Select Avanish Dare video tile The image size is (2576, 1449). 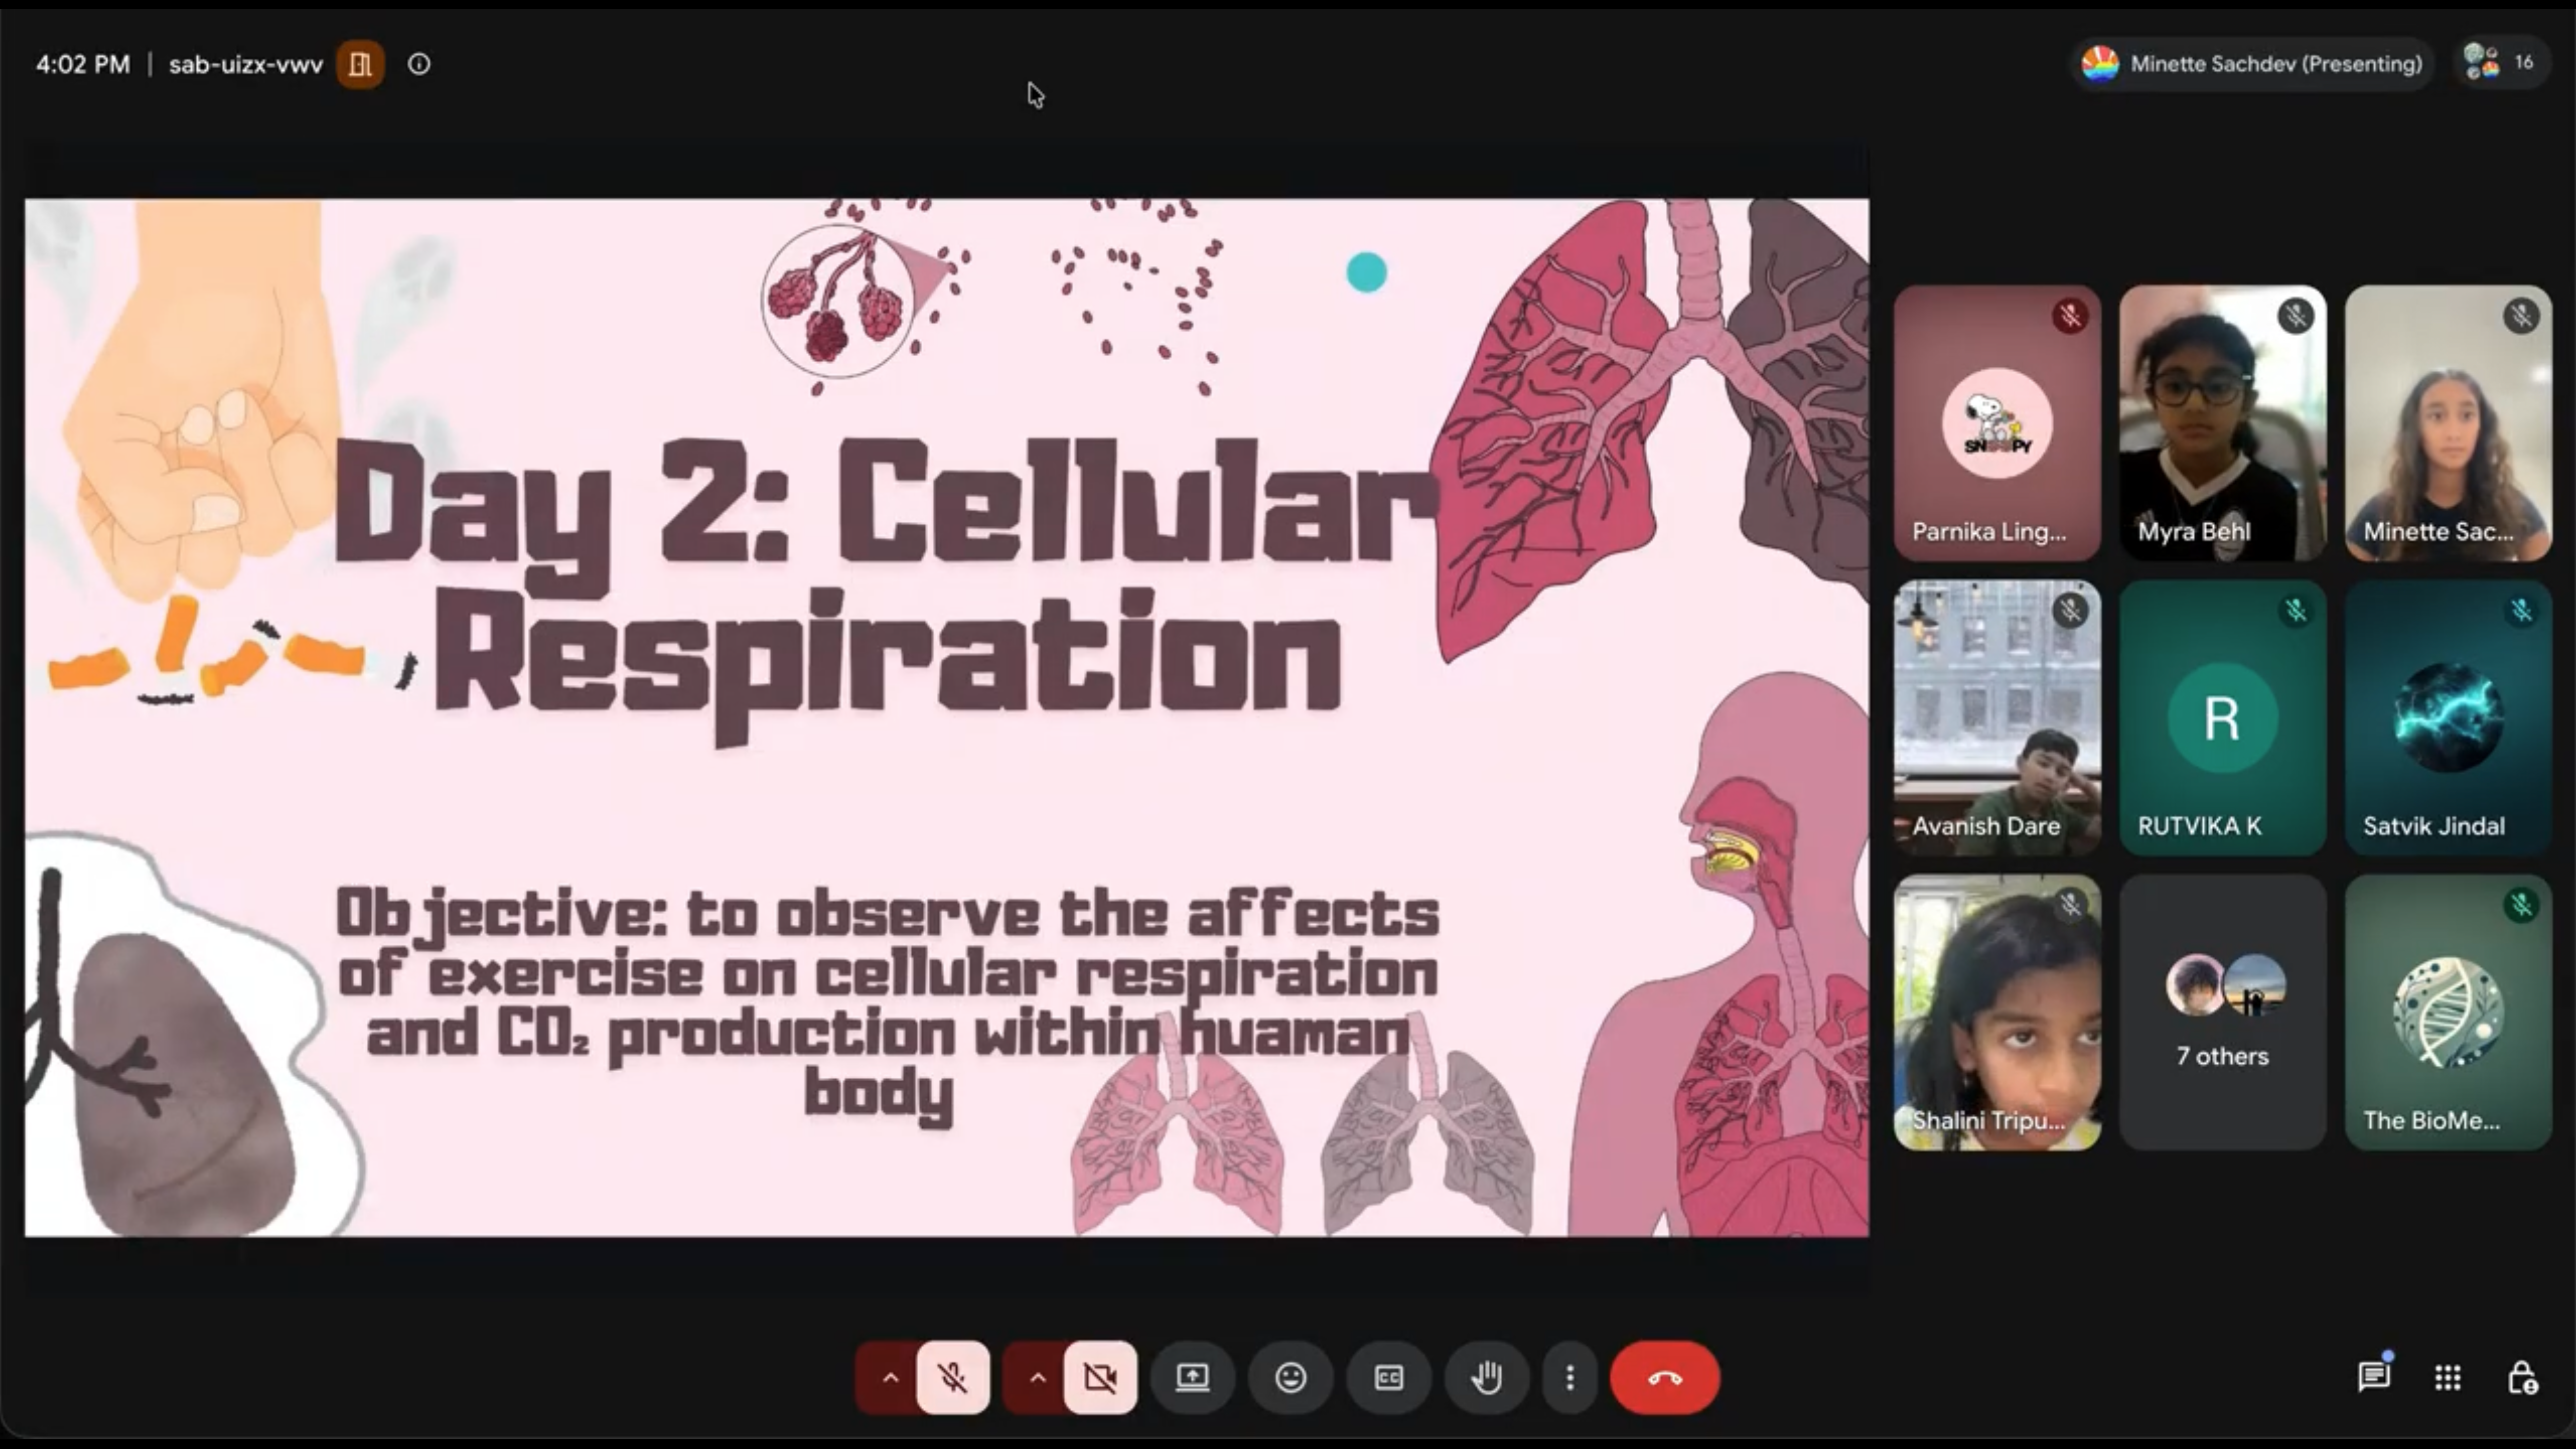click(1997, 718)
